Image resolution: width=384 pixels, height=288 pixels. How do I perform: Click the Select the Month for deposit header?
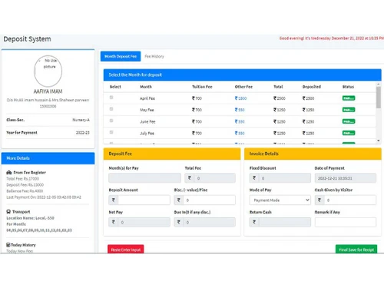coord(242,74)
